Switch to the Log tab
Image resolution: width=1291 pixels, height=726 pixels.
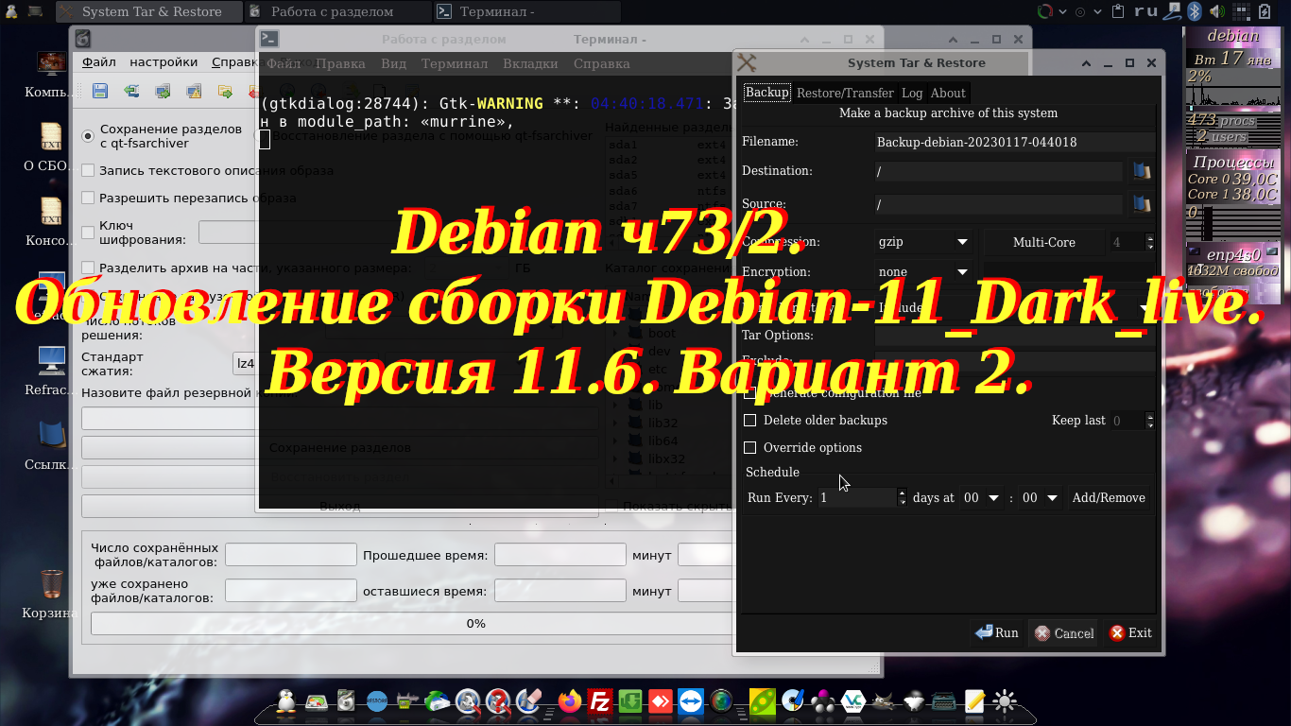912,93
